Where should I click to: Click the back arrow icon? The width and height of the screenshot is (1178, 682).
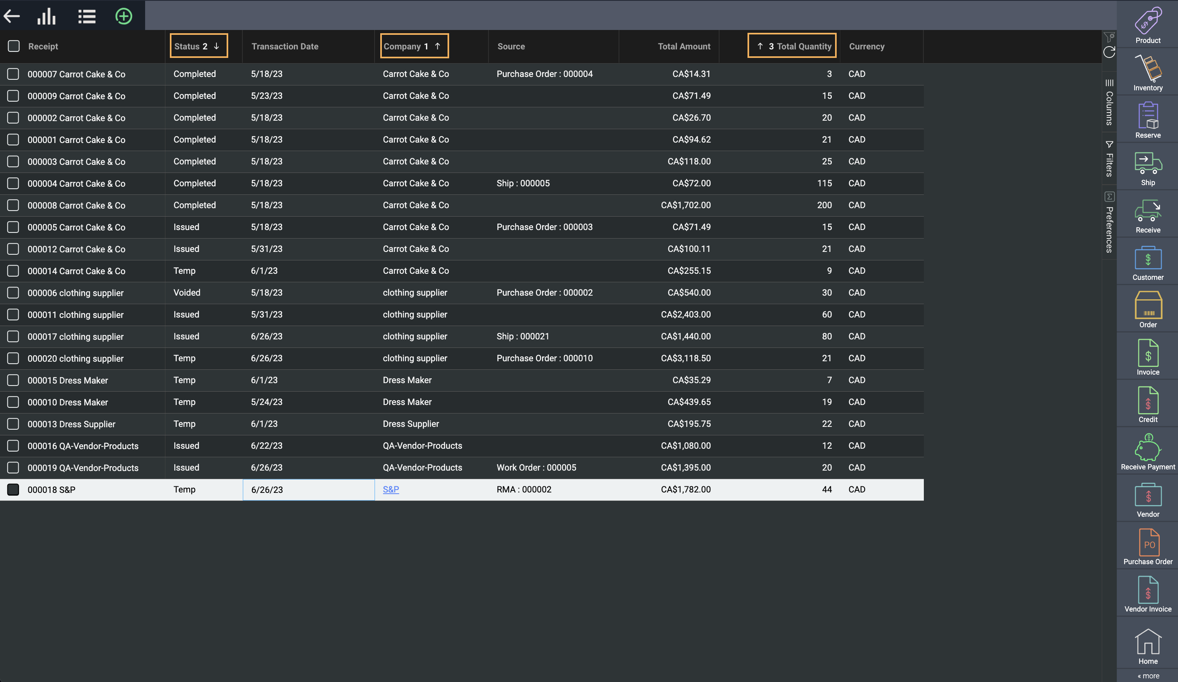pos(12,16)
